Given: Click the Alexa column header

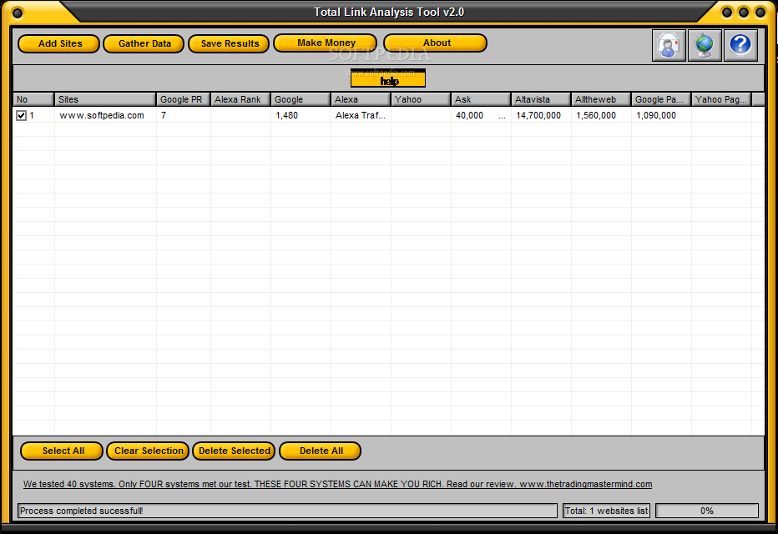Looking at the screenshot, I should coord(361,99).
